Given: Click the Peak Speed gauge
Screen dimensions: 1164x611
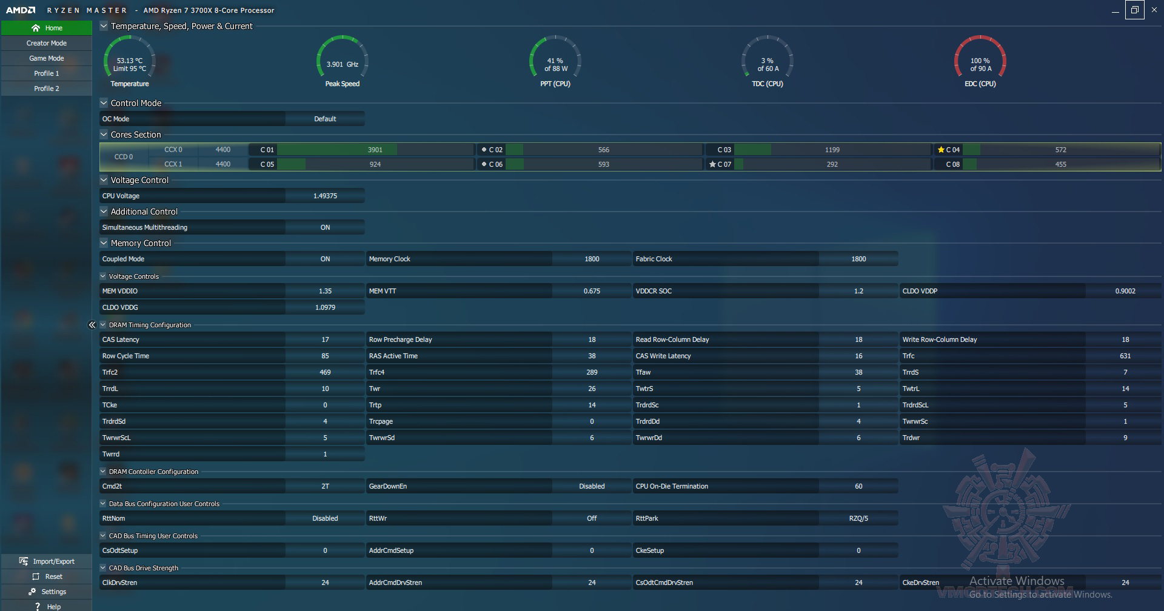Looking at the screenshot, I should tap(343, 61).
